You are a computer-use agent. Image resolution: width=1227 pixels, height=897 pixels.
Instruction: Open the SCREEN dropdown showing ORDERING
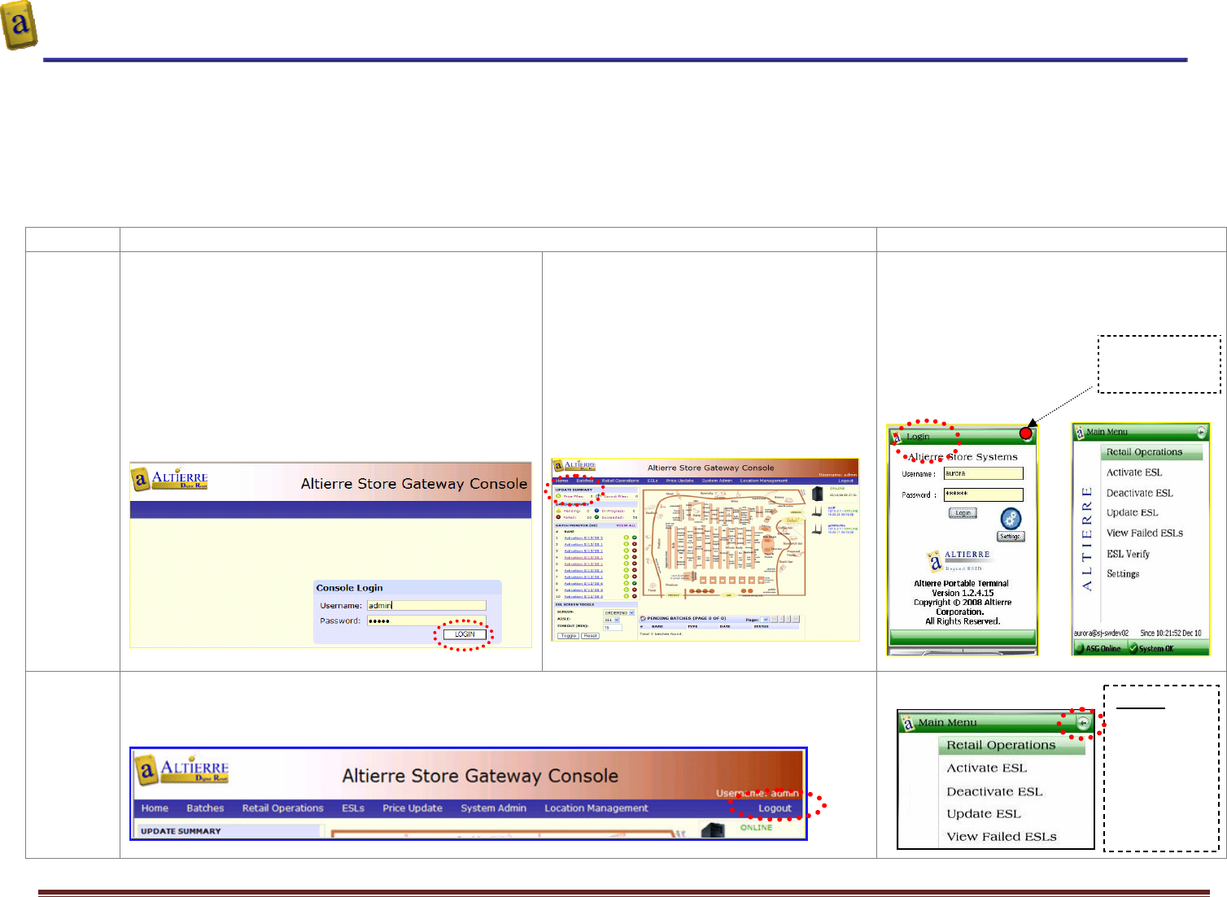pyautogui.click(x=618, y=612)
